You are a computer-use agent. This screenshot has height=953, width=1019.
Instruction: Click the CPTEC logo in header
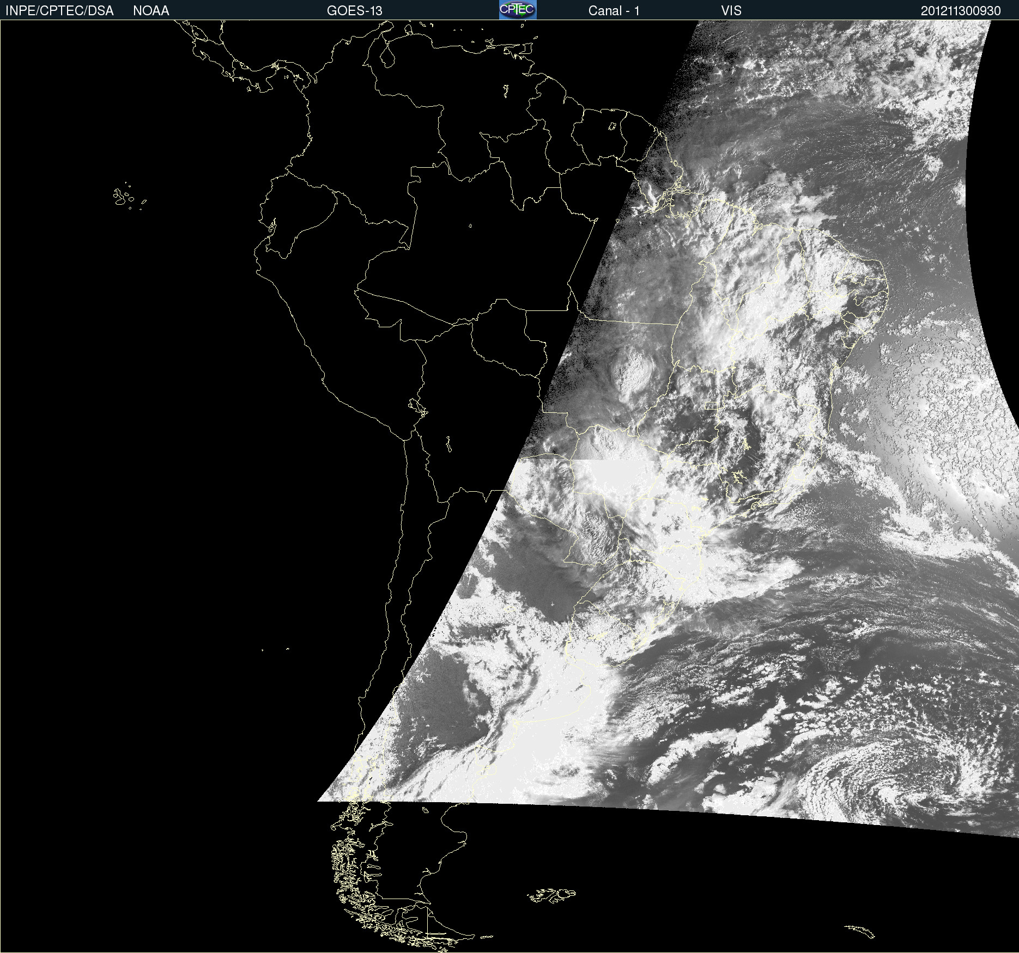[x=518, y=10]
